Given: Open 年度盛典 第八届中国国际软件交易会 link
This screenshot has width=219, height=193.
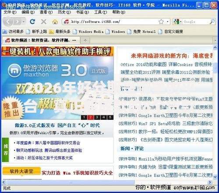Looking at the screenshot, I should point(48,143).
